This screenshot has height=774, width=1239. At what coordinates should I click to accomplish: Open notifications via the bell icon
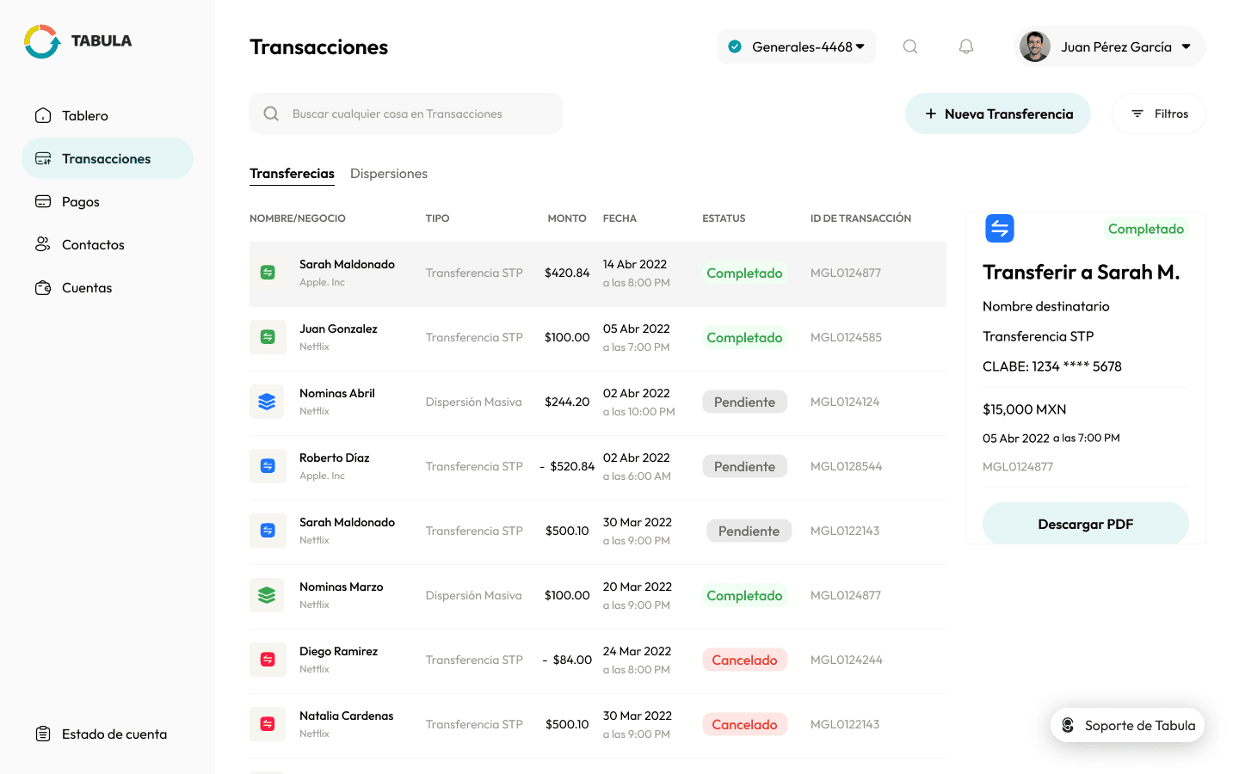[965, 46]
